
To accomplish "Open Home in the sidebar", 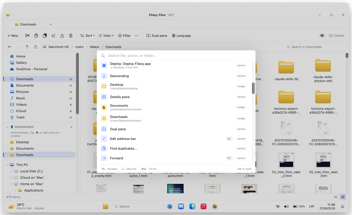I will pyautogui.click(x=39, y=56).
